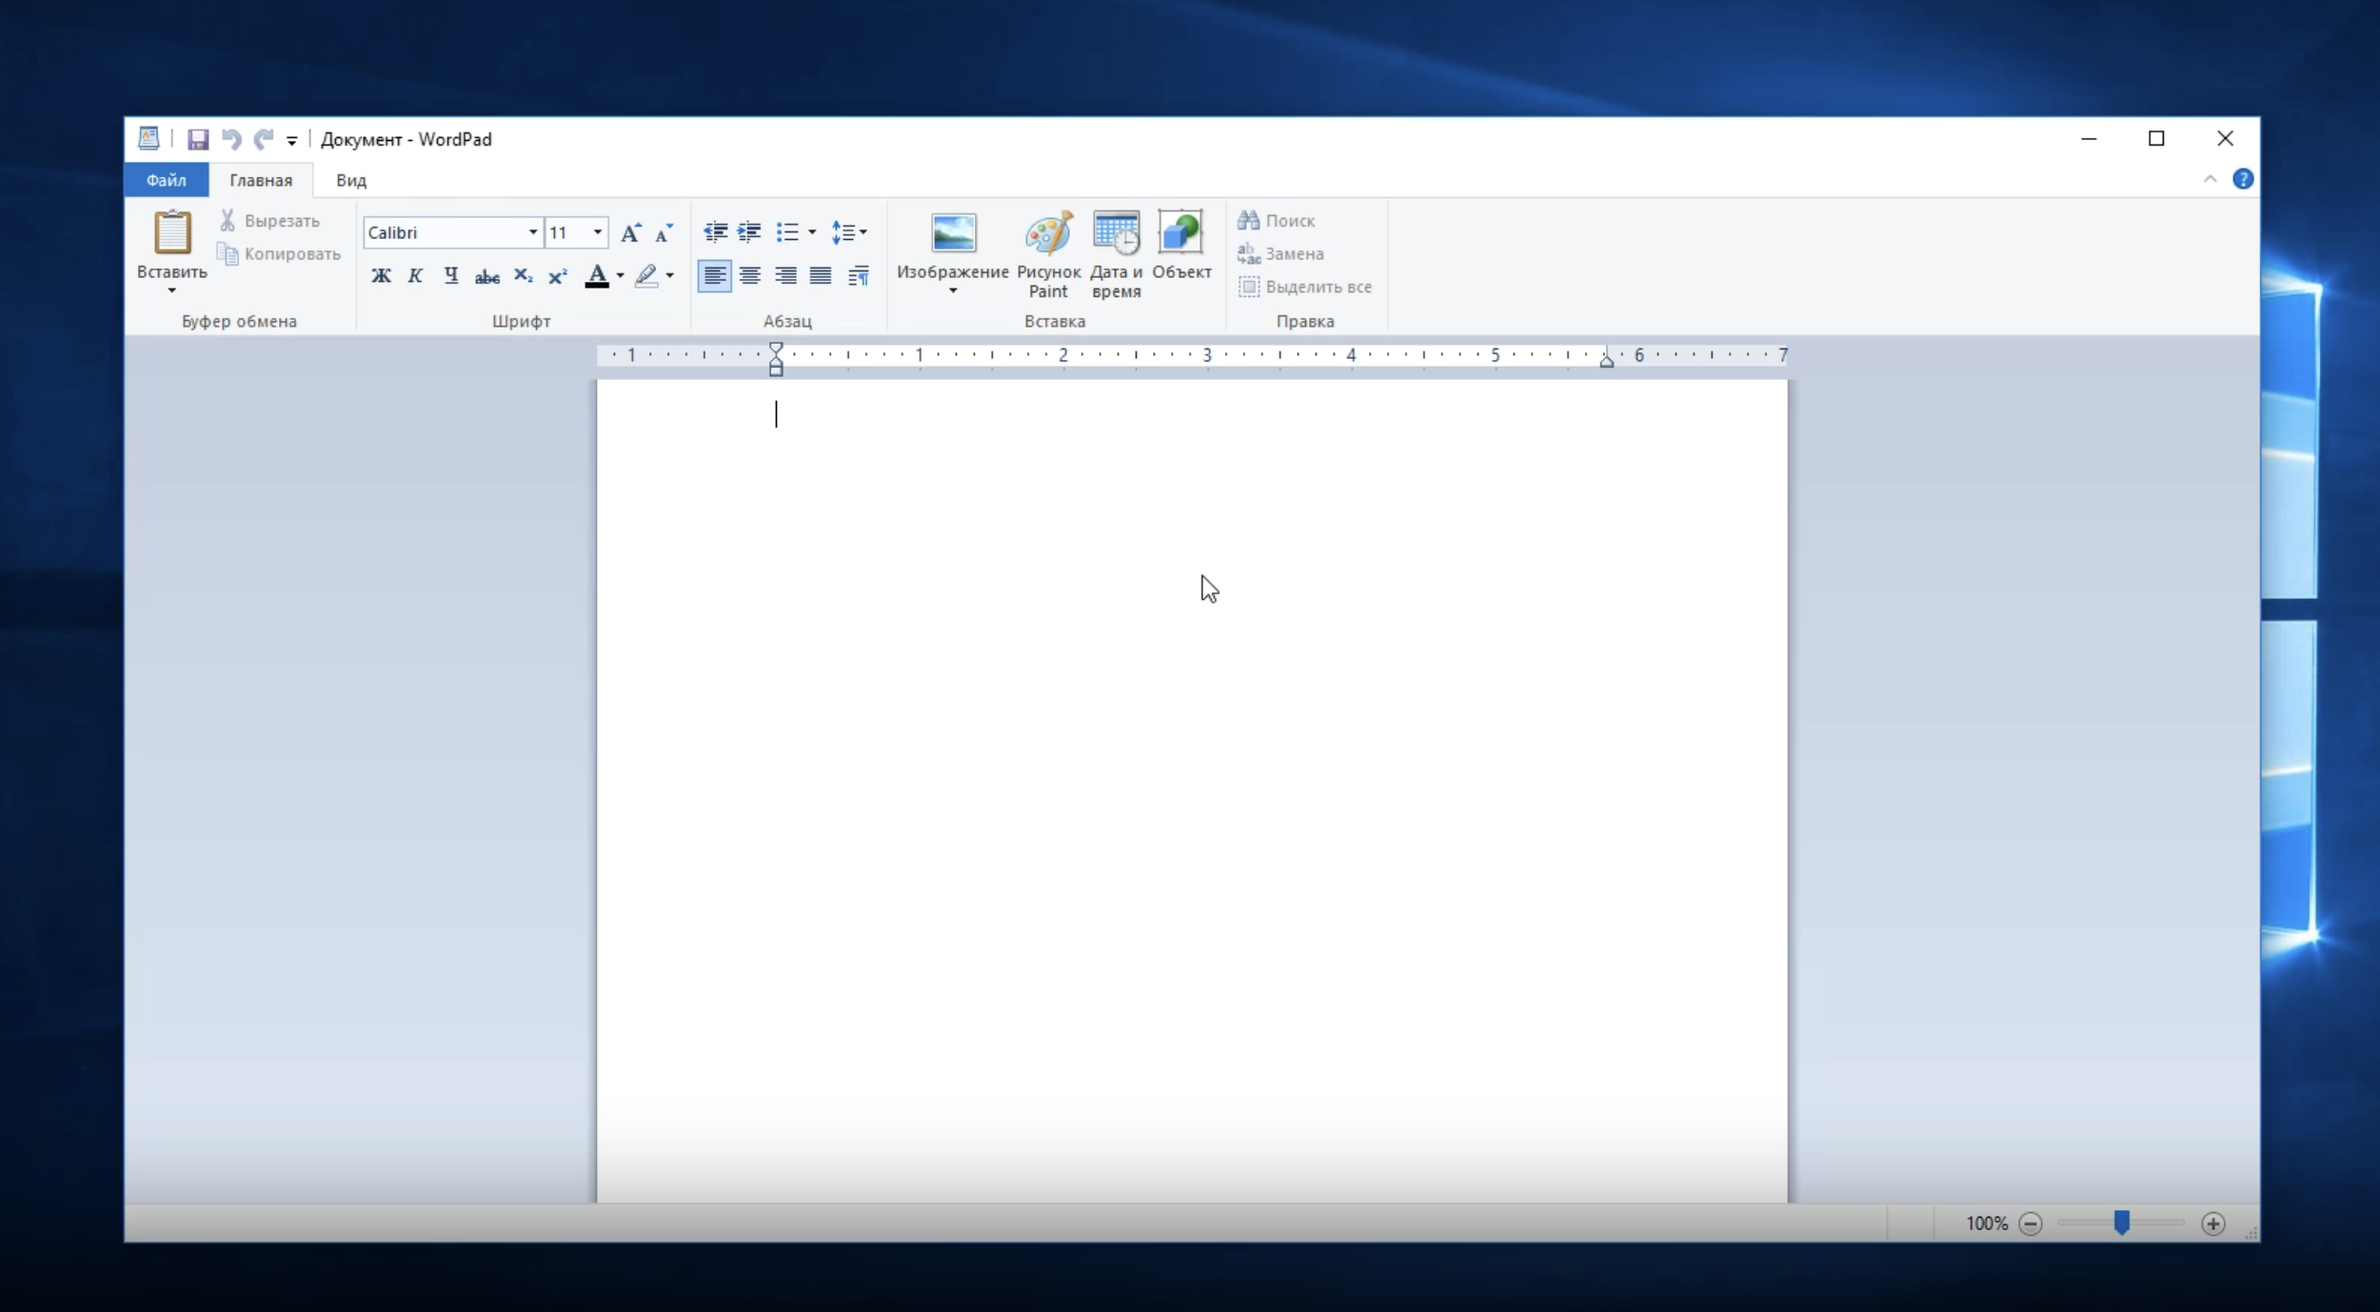The image size is (2380, 1312).
Task: Open the Файл menu tab
Action: tap(166, 180)
